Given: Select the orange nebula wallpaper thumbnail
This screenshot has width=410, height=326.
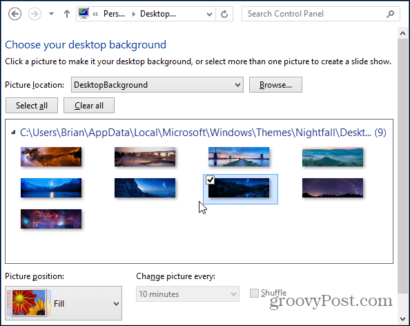Looking at the screenshot, I should [51, 157].
